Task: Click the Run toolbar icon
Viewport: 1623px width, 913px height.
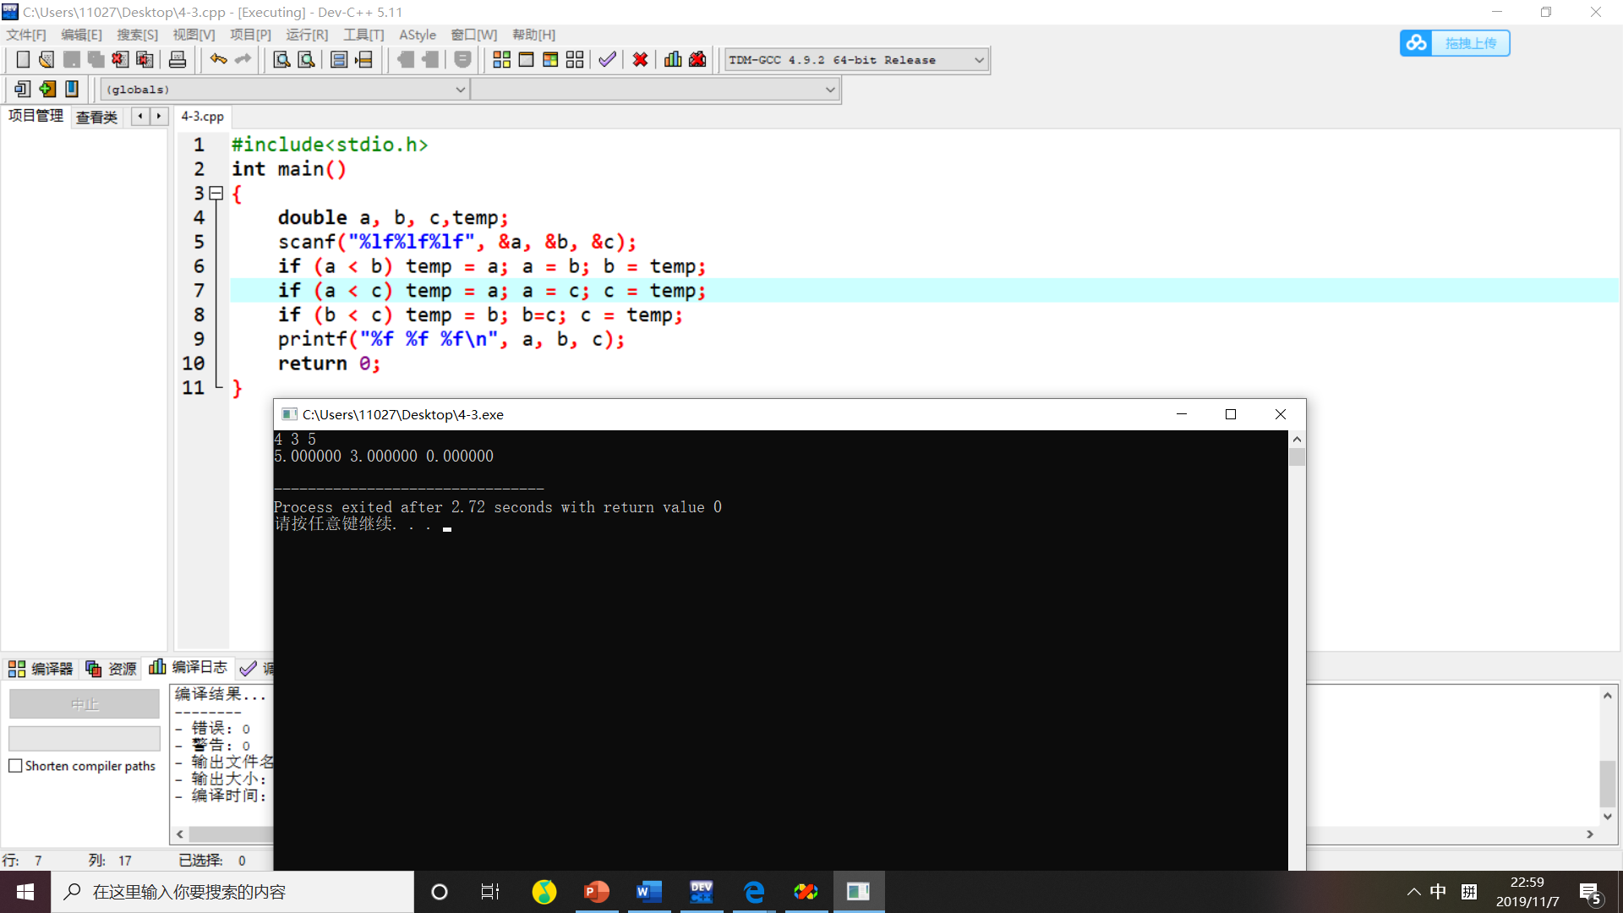Action: click(526, 59)
